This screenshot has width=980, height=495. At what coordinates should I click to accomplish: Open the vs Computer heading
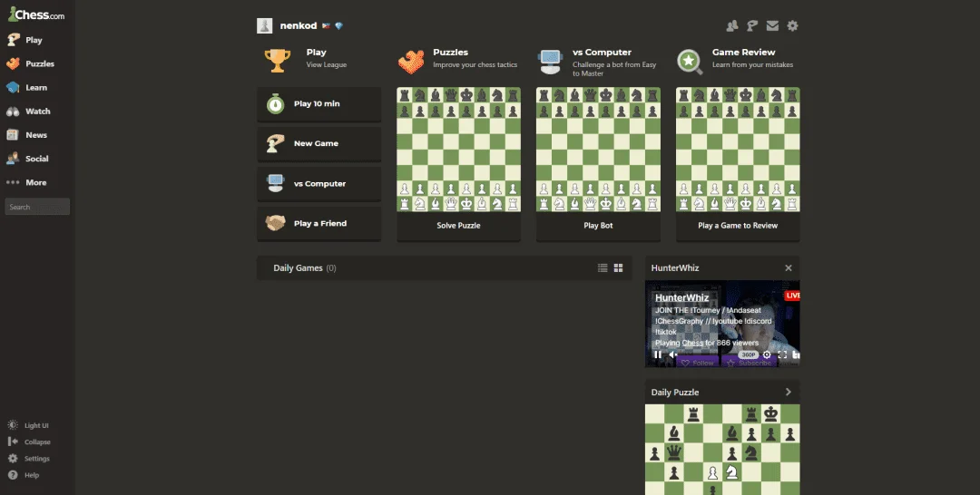pos(602,53)
